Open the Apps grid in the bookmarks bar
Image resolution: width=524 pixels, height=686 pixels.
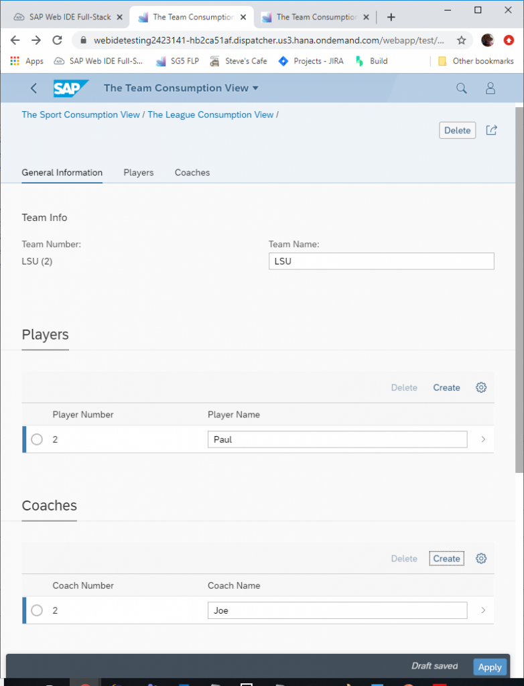pyautogui.click(x=15, y=61)
